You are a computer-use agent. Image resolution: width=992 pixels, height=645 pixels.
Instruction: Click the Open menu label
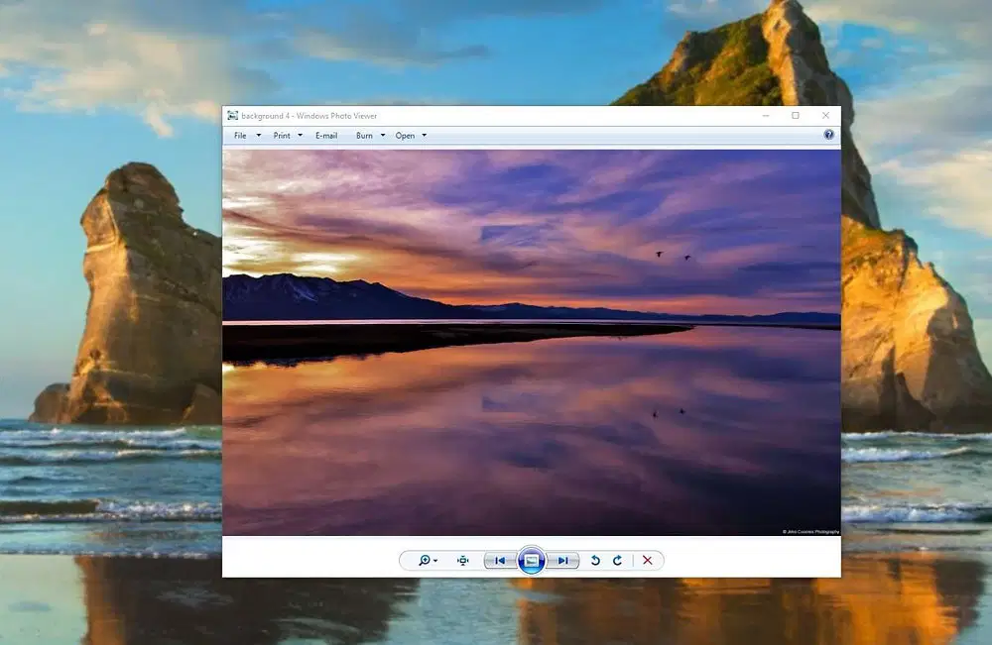coord(405,135)
